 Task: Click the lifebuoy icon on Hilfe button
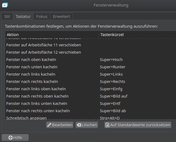click(11, 138)
